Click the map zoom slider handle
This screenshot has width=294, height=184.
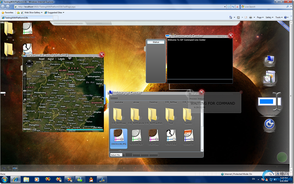pyautogui.click(x=25, y=91)
